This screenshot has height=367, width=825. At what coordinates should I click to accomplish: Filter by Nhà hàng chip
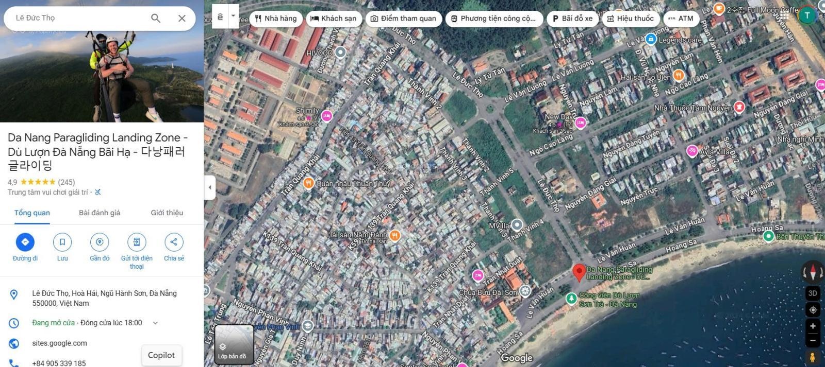(276, 19)
